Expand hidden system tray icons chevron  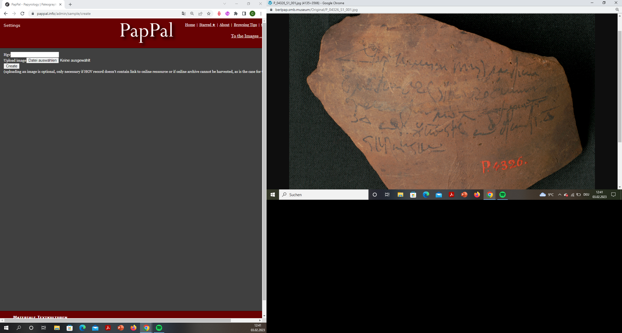[x=560, y=195]
